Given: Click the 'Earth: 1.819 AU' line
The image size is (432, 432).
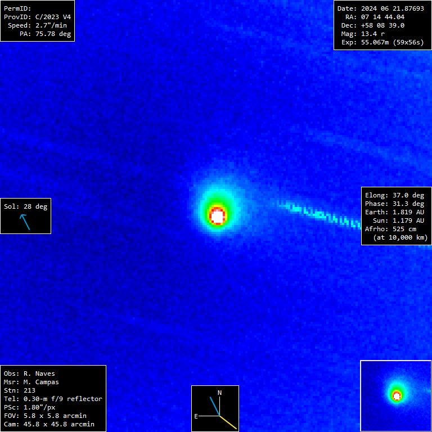Looking at the screenshot, I should [x=394, y=212].
